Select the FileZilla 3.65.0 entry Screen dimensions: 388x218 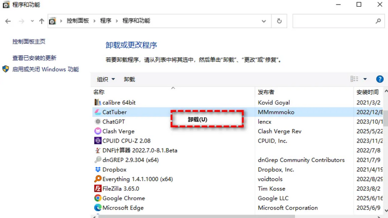[121, 189]
